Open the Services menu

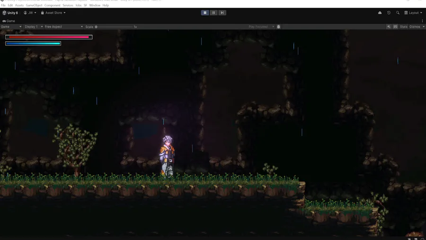coord(68,5)
